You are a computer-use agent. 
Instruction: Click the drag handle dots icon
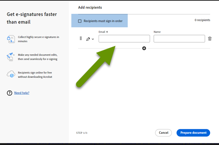(81, 38)
